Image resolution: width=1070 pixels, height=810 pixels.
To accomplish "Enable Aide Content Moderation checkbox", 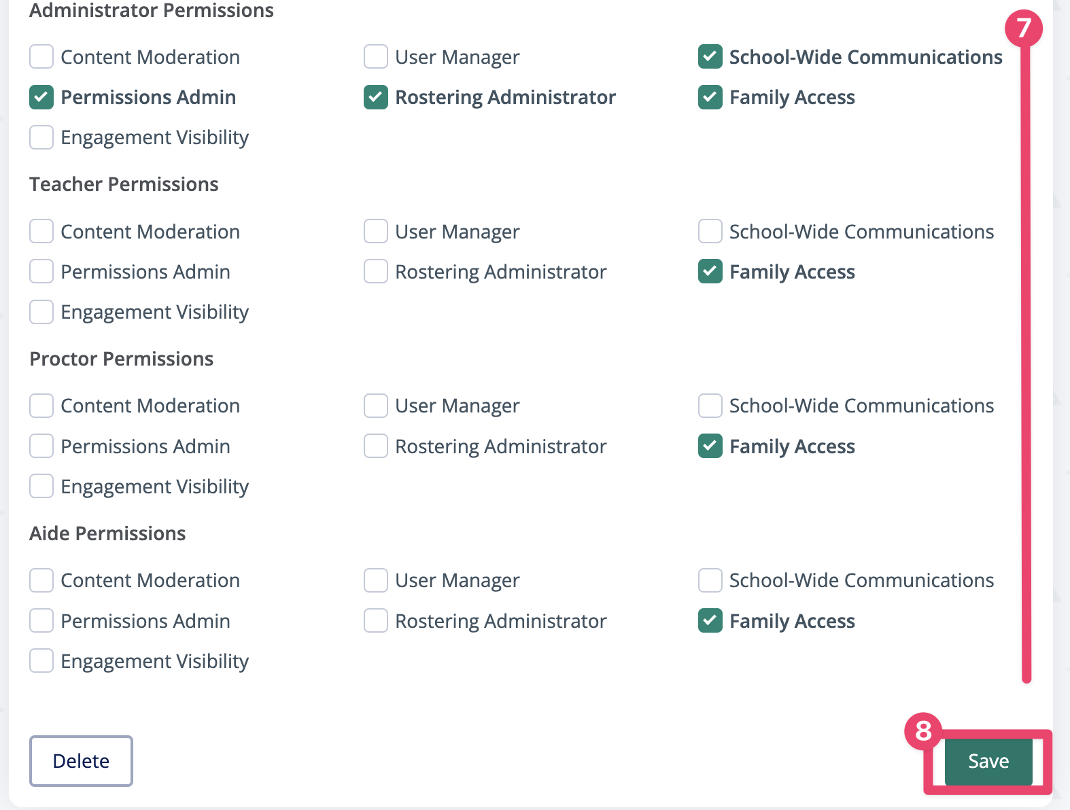I will [41, 580].
